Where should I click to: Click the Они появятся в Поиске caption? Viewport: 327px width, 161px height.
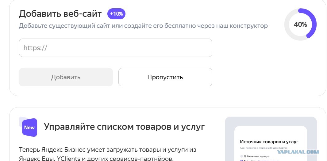point(264,148)
